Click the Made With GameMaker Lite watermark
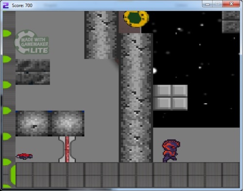The width and height of the screenshot is (243, 191). tap(32, 42)
